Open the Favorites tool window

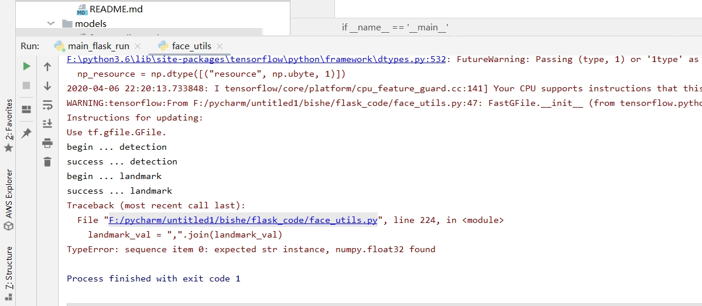(8, 125)
